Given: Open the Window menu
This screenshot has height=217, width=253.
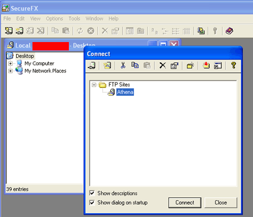Looking at the screenshot, I should pos(94,19).
